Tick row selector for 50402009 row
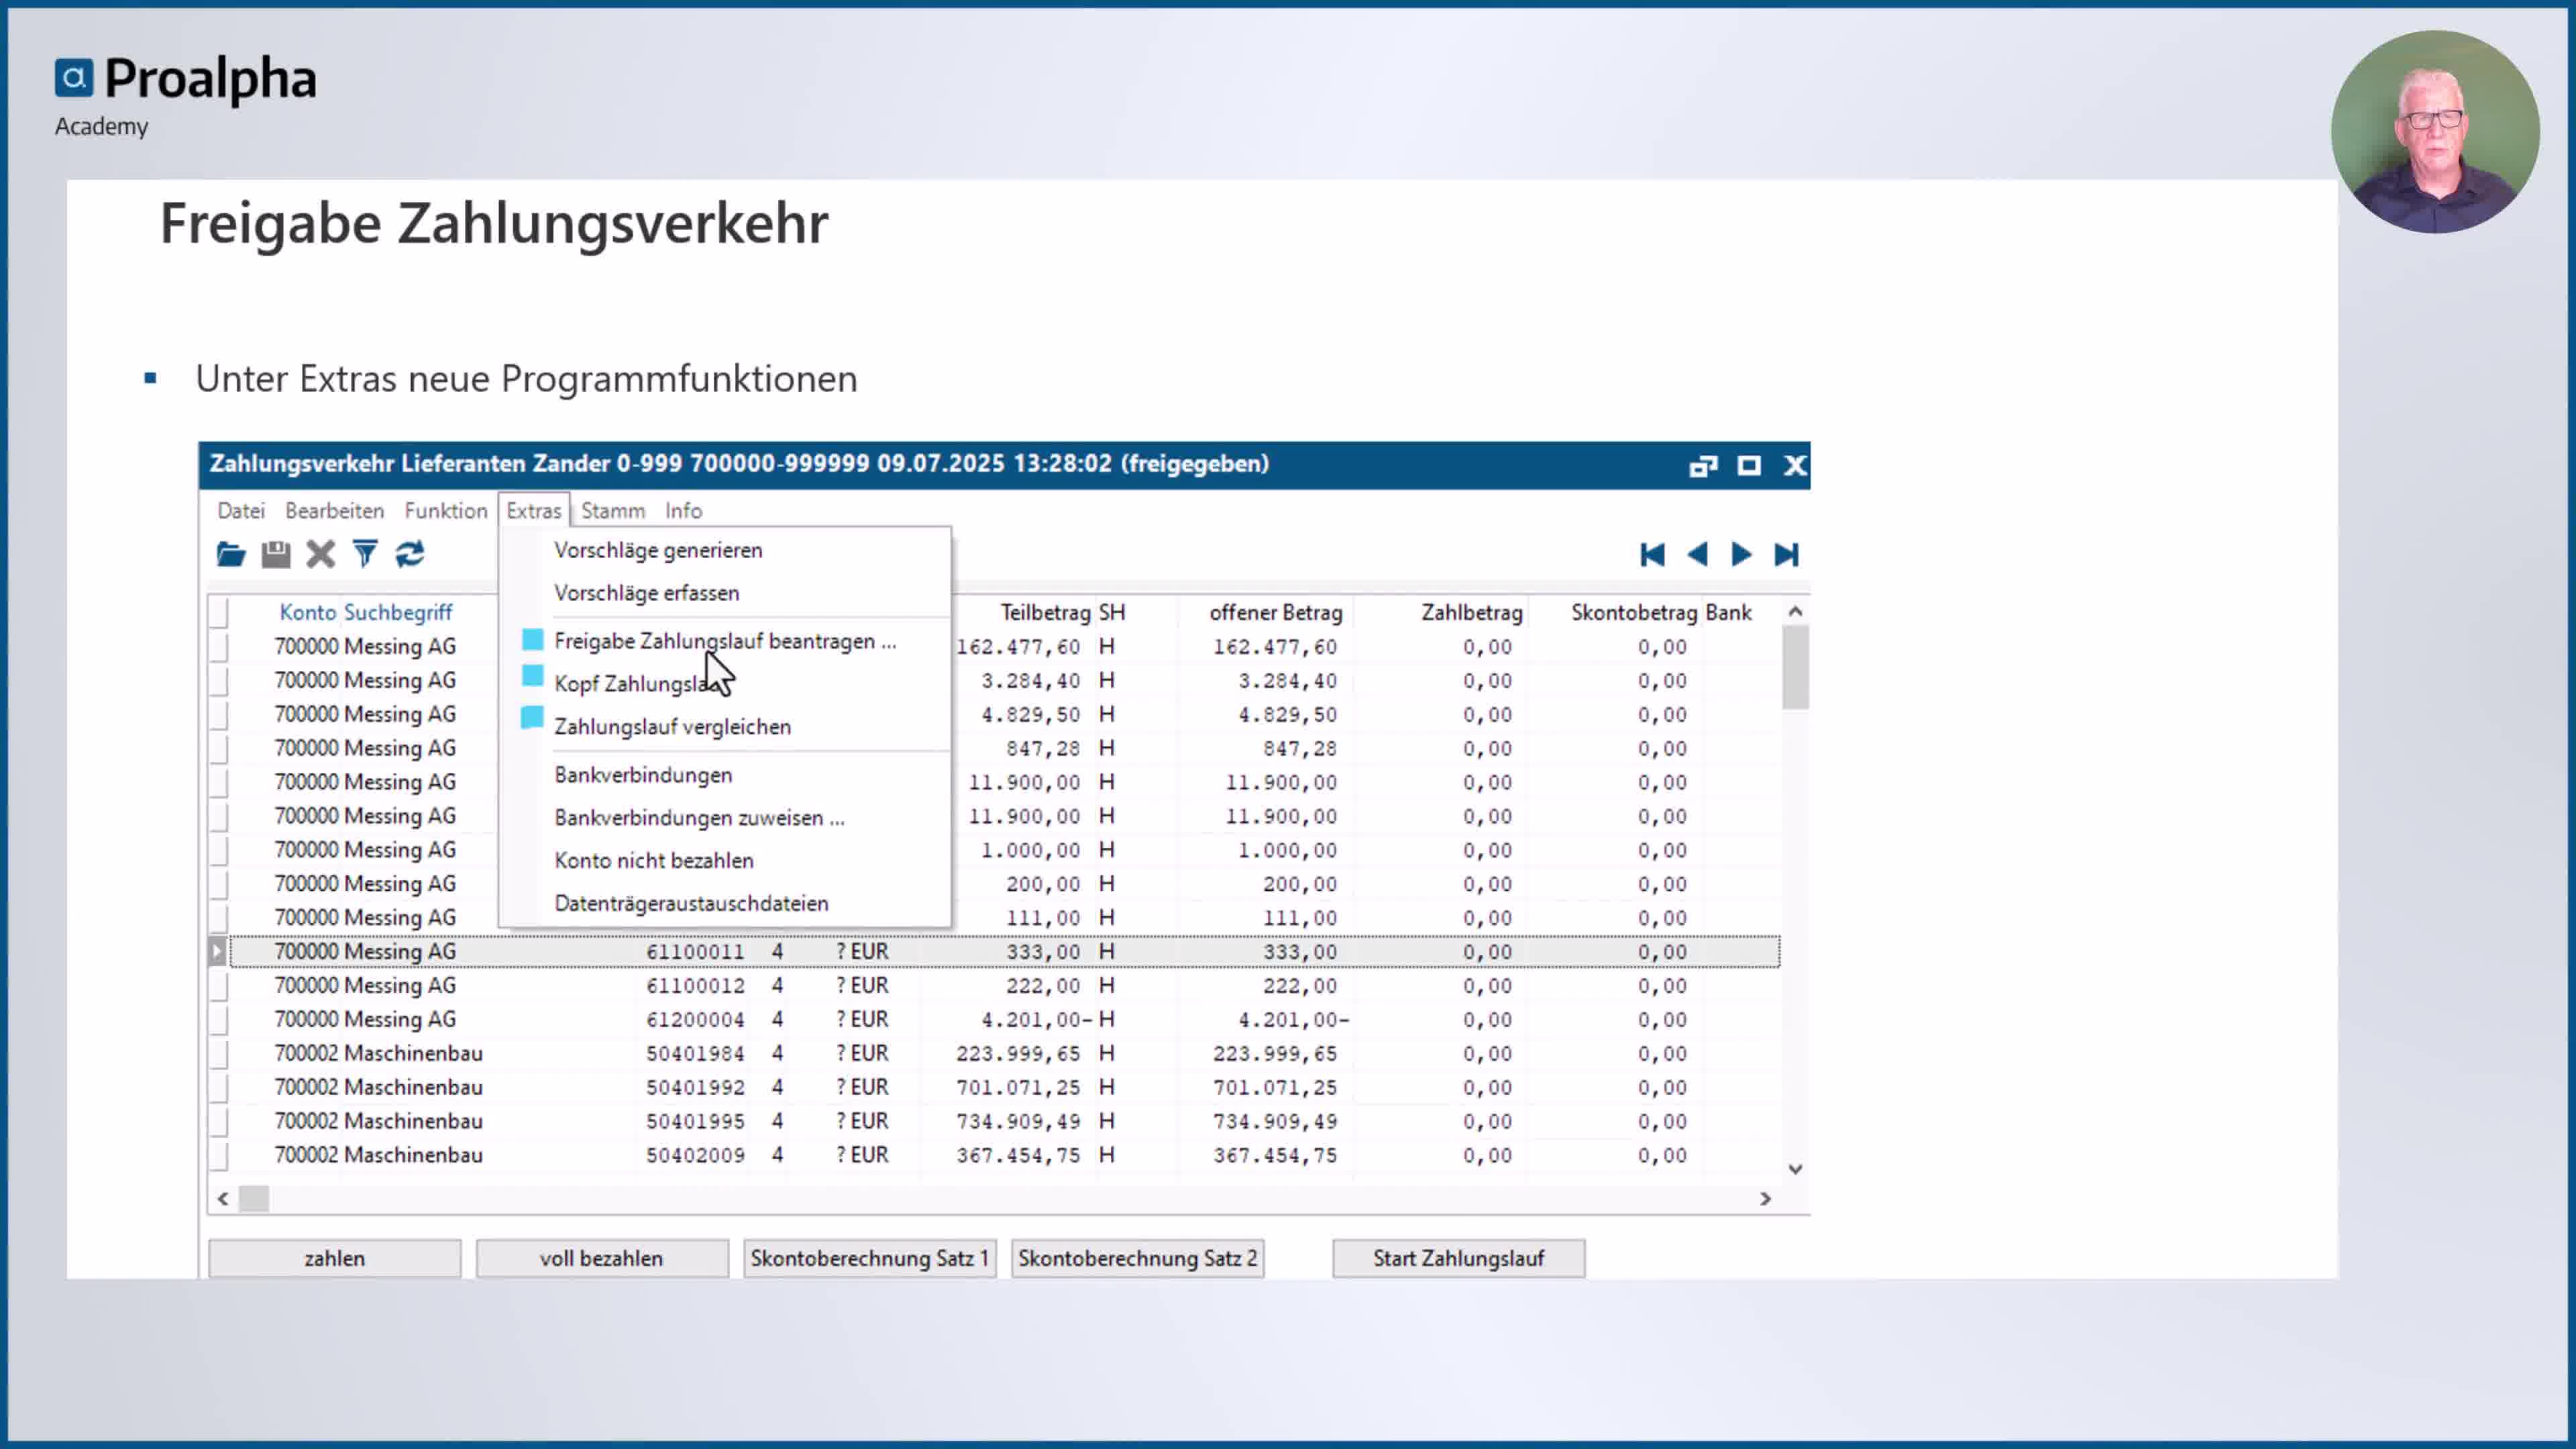Viewport: 2576px width, 1449px height. [x=219, y=1156]
